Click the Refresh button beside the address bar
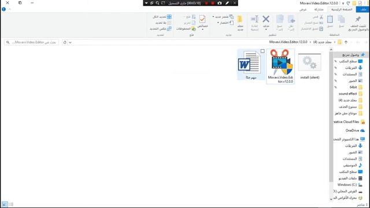The width and height of the screenshot is (370, 208). tap(65, 42)
